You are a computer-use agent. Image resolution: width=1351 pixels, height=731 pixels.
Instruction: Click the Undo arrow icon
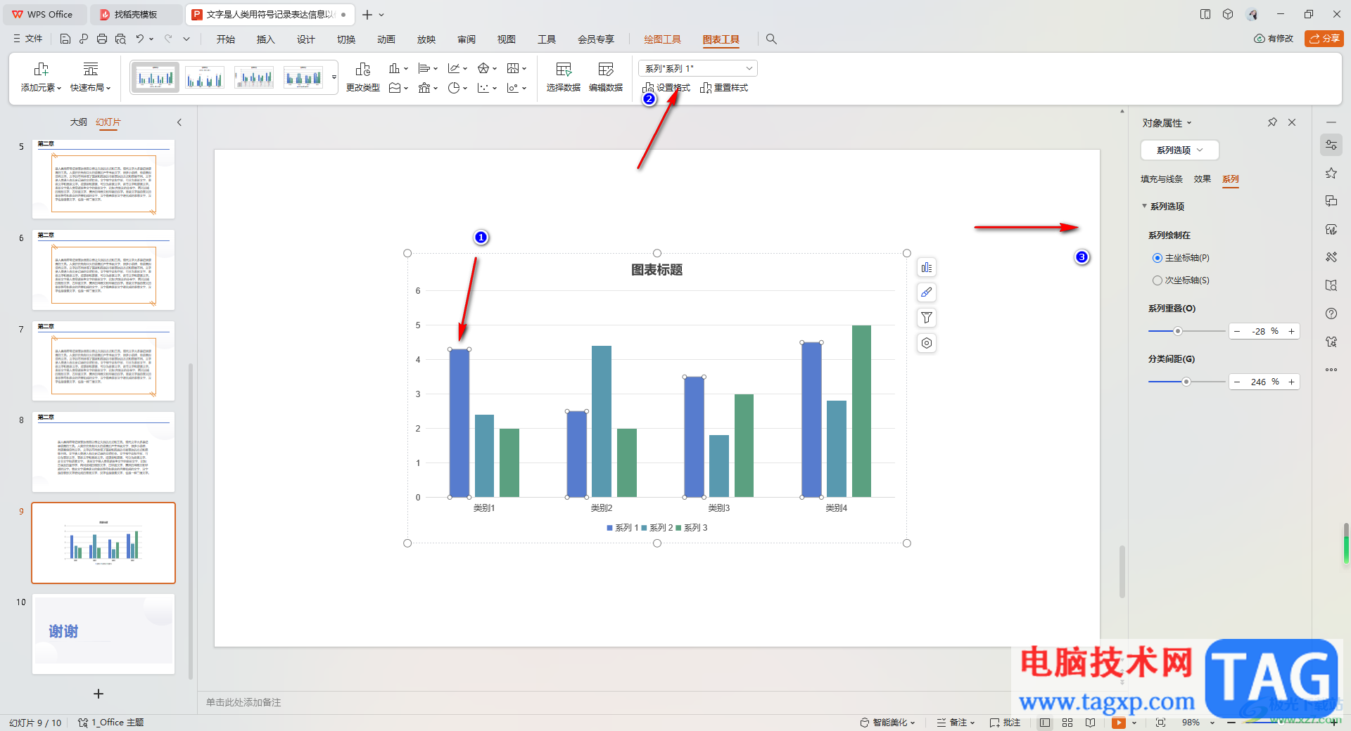click(x=139, y=39)
